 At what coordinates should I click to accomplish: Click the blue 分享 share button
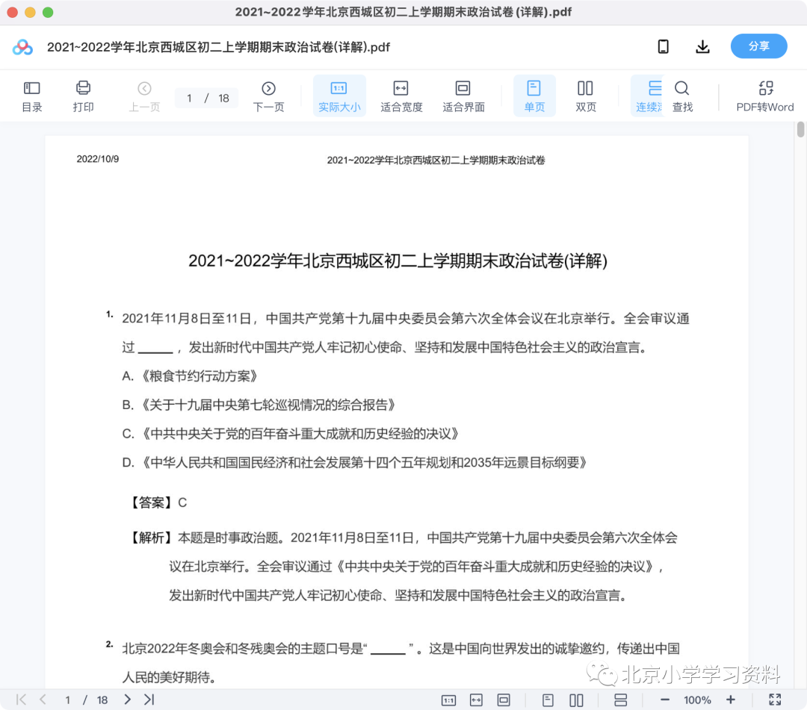758,46
